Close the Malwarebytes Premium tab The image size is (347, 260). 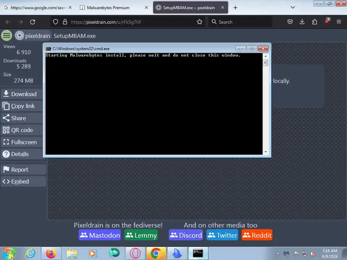146,7
